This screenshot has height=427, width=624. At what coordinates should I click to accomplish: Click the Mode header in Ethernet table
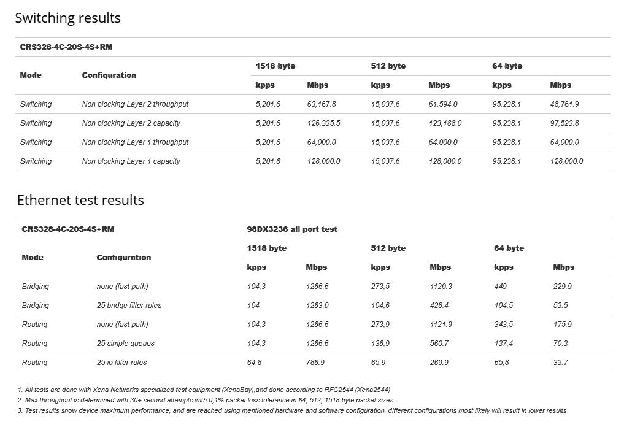(33, 258)
